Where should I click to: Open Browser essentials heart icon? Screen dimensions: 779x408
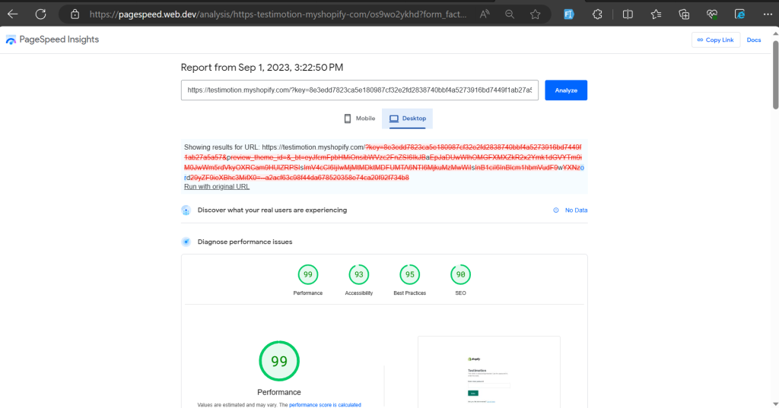pyautogui.click(x=712, y=14)
